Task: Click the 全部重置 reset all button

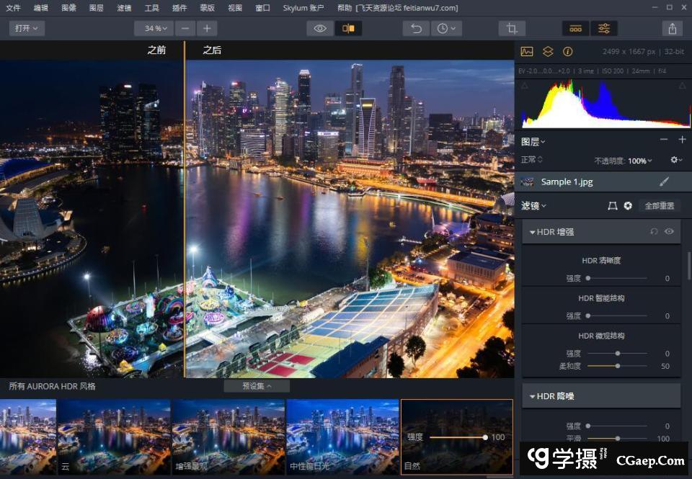Action: click(659, 206)
